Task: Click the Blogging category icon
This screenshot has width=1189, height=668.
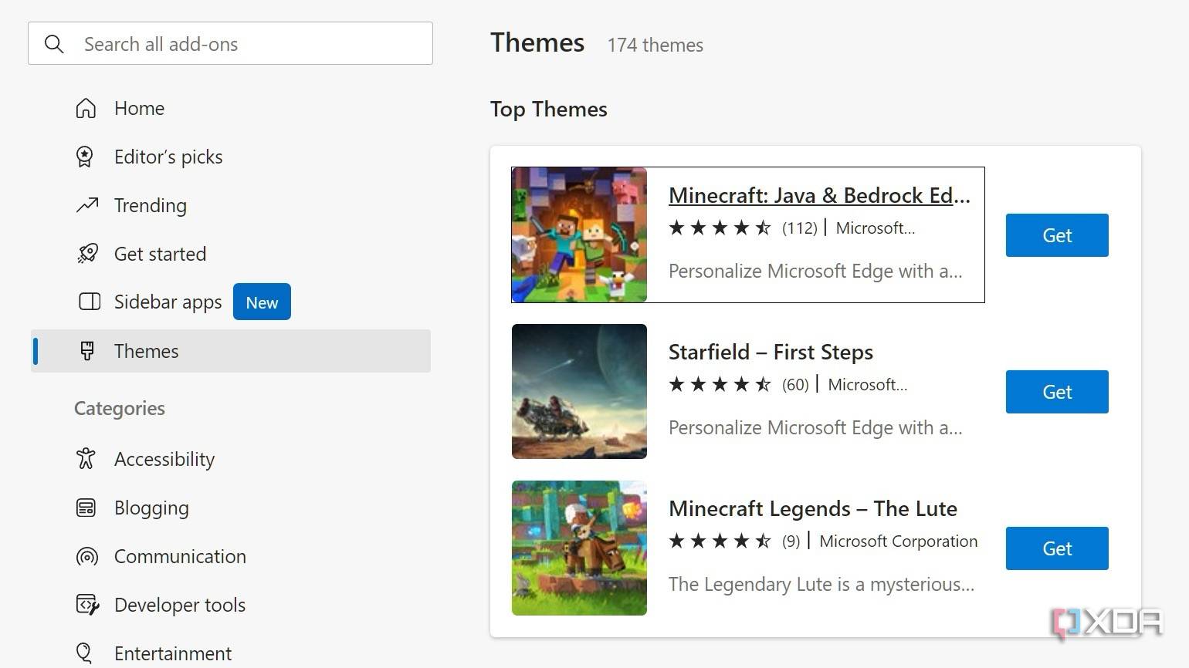Action: click(x=86, y=508)
